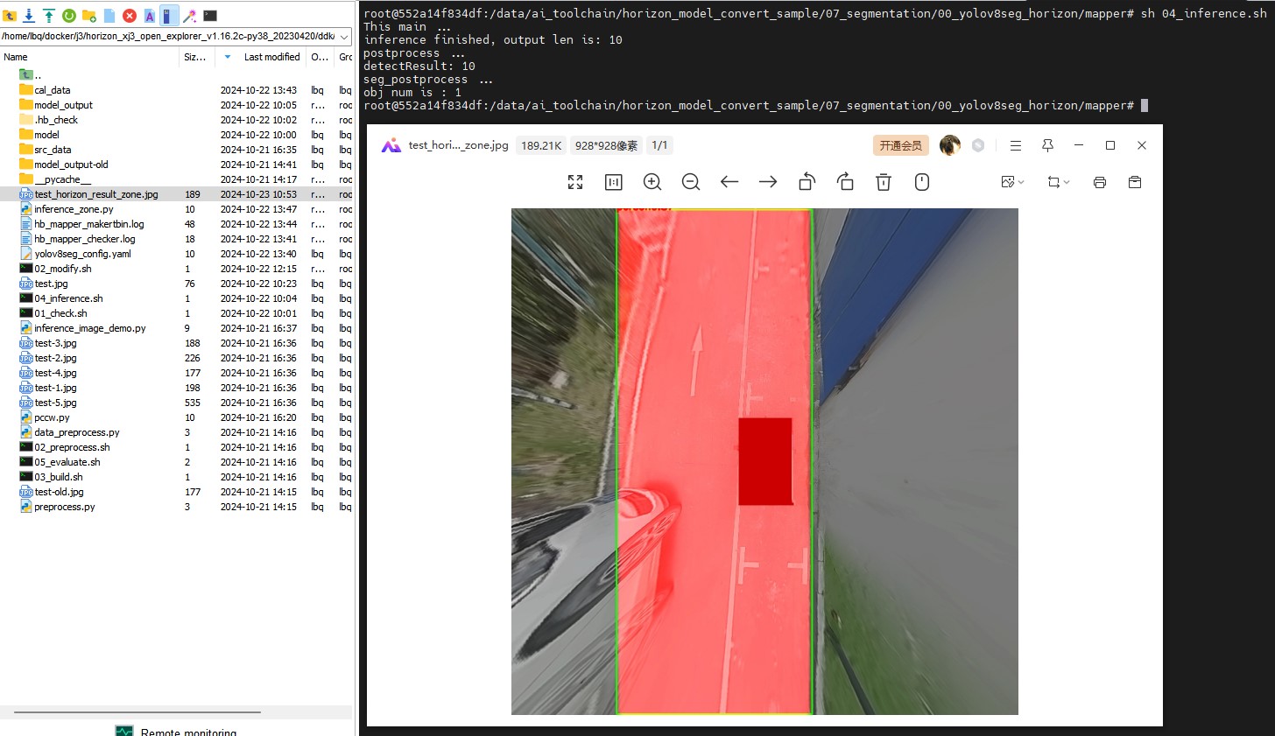Expand the remote path dropdown
1275x736 pixels.
(344, 37)
